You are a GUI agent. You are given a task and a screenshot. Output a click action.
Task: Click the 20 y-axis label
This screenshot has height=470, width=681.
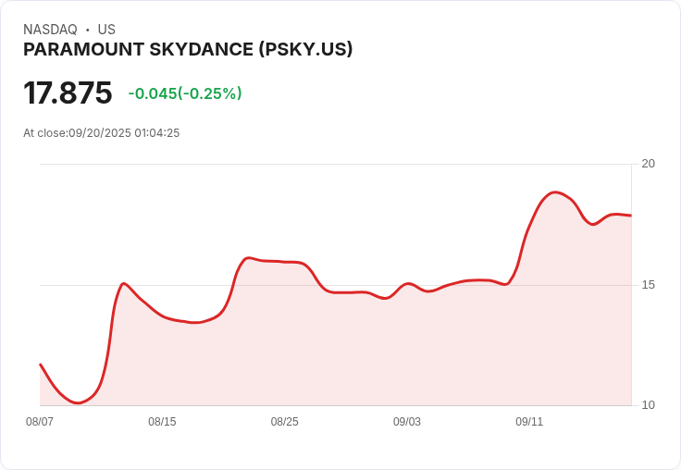648,164
